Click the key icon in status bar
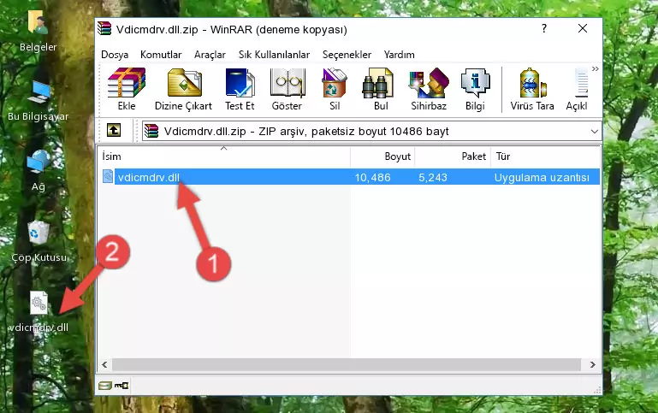Viewport: 658px width, 413px height. 122,386
